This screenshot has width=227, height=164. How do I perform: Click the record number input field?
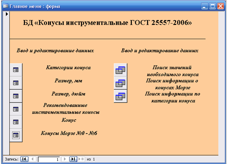coord(48,159)
